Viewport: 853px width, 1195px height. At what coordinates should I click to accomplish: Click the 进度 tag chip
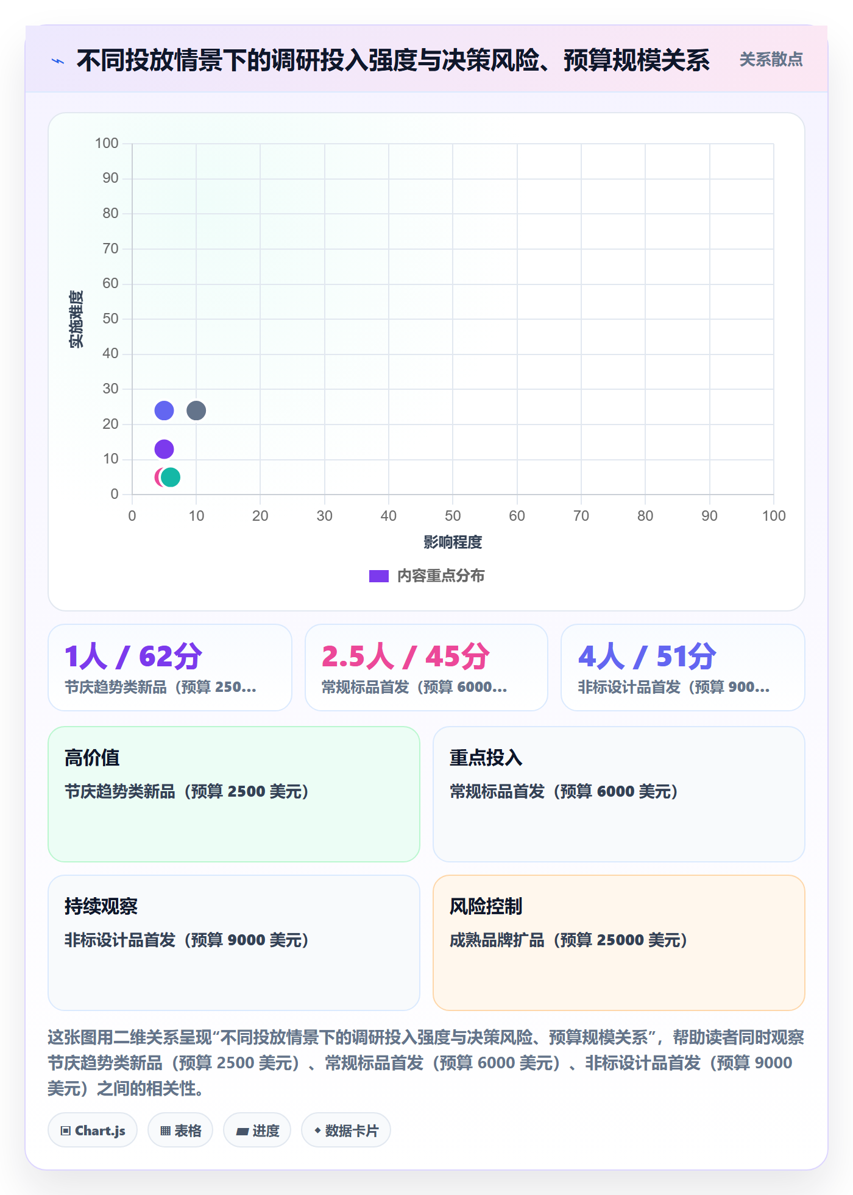(x=257, y=1130)
